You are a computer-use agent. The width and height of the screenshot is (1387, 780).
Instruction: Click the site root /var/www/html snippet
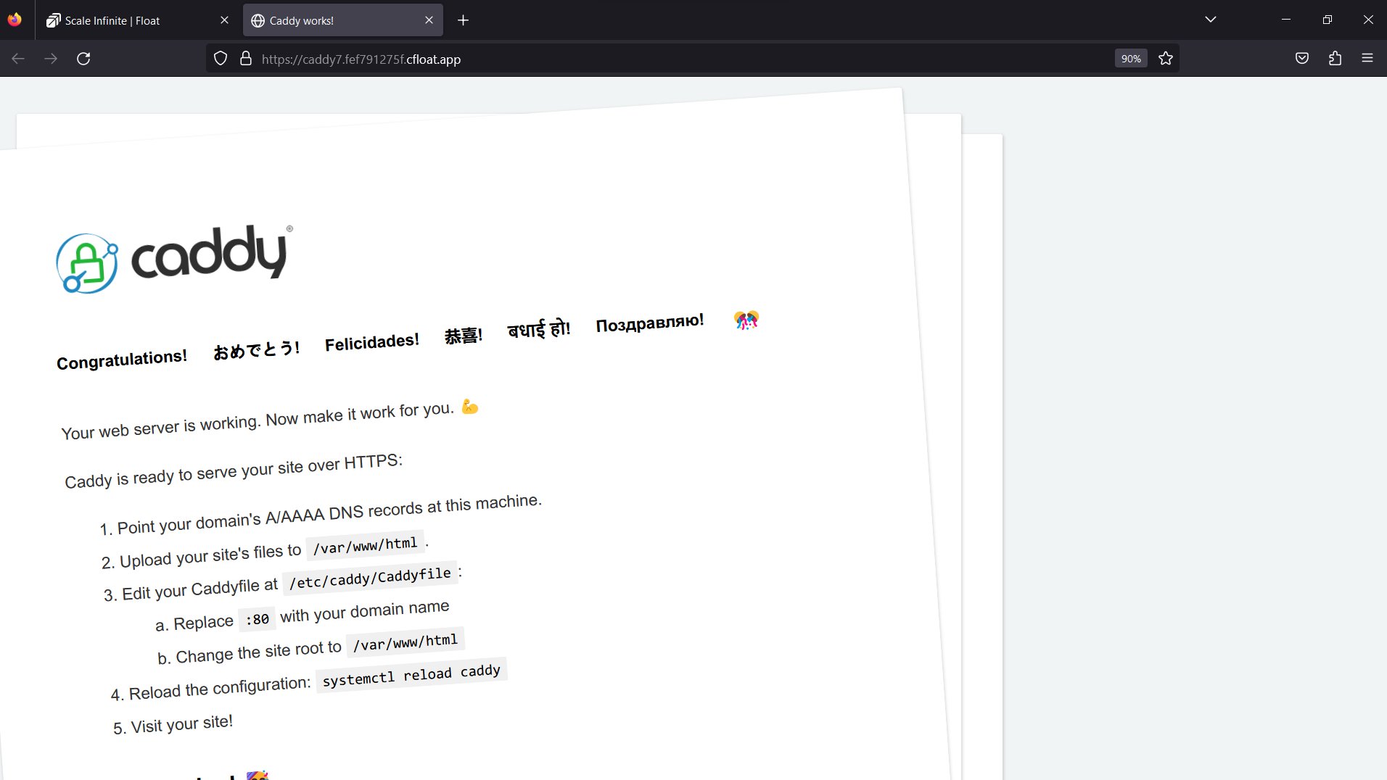pos(406,642)
